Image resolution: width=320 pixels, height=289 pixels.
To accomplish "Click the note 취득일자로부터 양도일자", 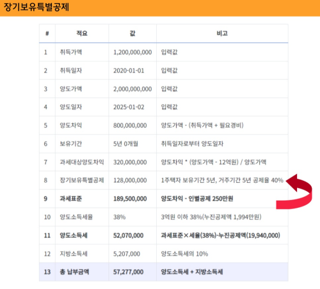I will (192, 144).
